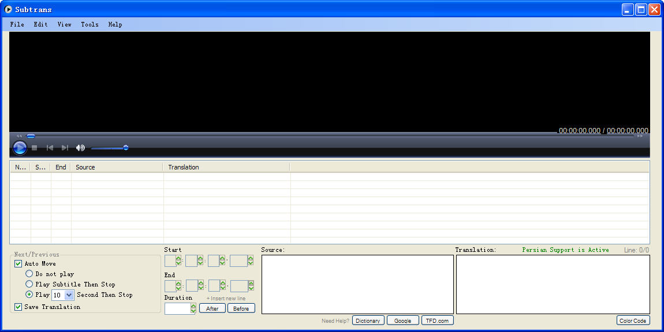Skip to the next track in the player
This screenshot has width=664, height=332.
[x=65, y=148]
